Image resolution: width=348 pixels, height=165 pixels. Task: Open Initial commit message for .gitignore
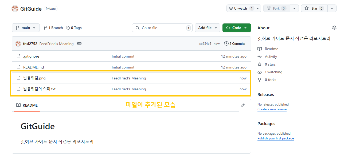point(123,56)
